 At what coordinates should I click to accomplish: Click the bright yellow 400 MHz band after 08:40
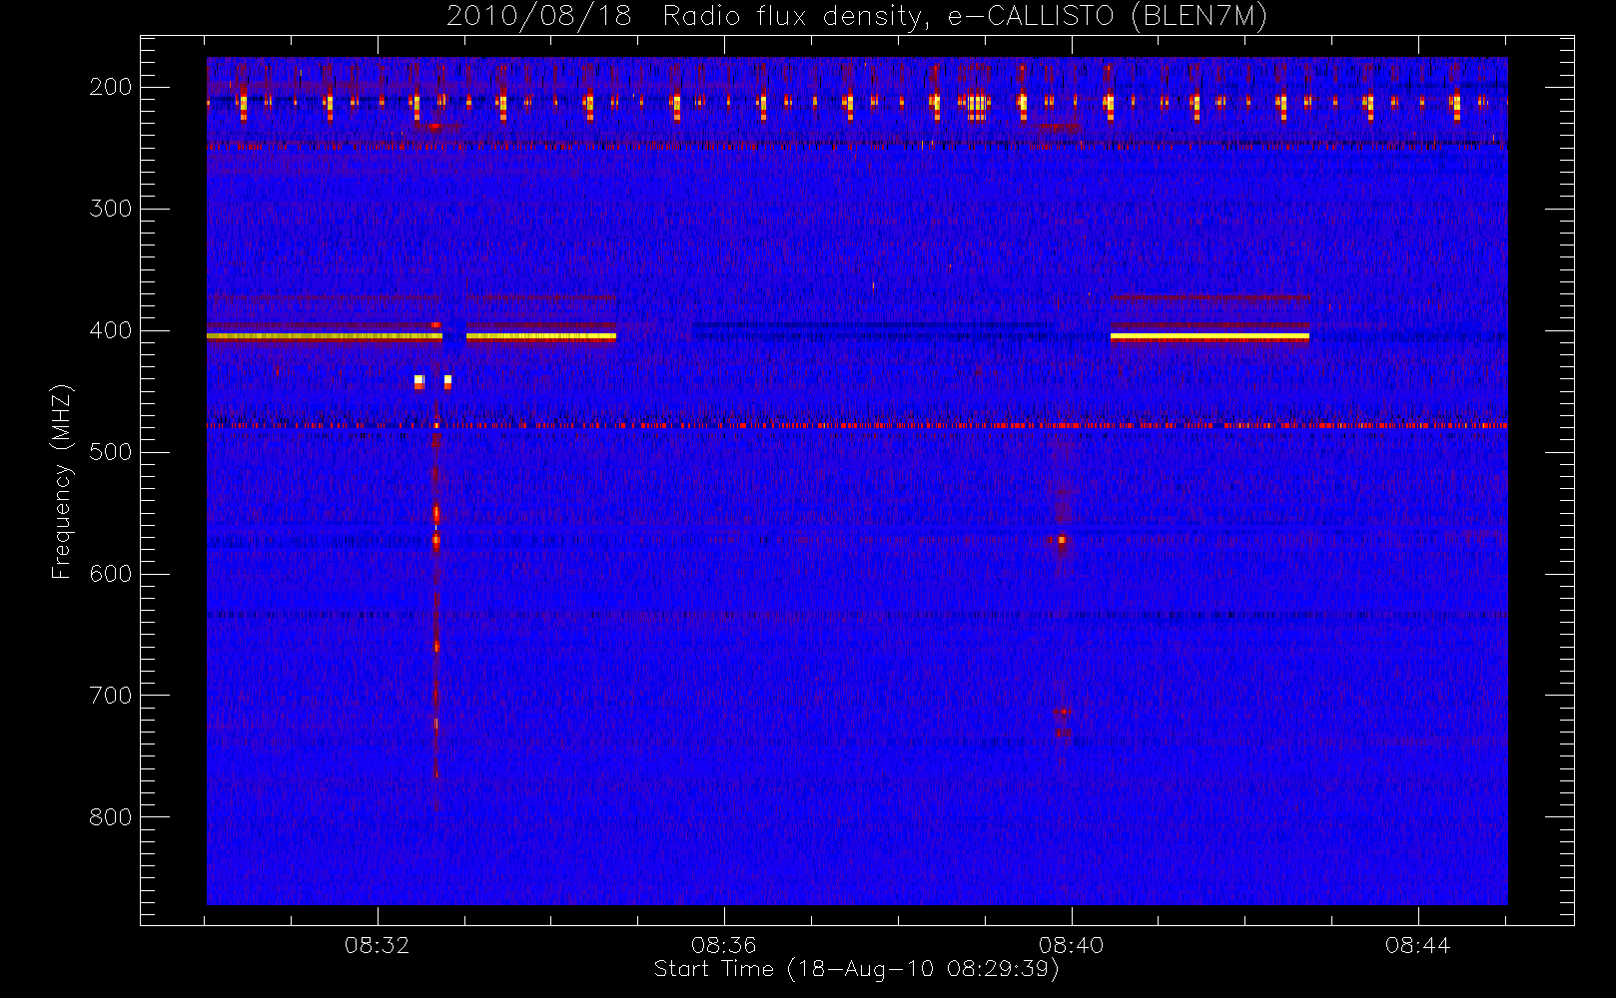point(1210,337)
